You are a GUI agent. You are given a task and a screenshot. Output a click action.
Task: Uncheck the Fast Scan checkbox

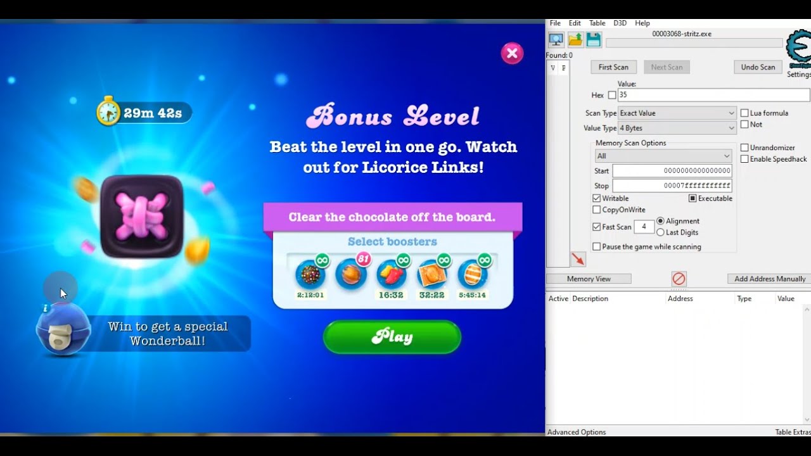(x=596, y=227)
